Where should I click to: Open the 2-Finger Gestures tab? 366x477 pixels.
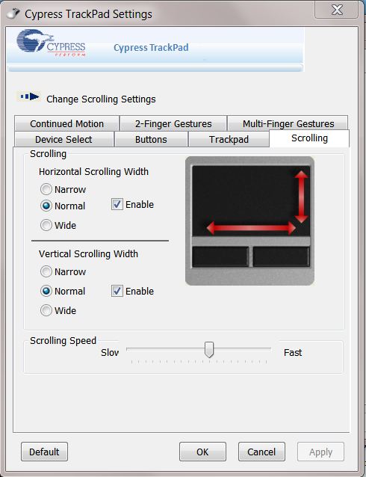click(173, 123)
